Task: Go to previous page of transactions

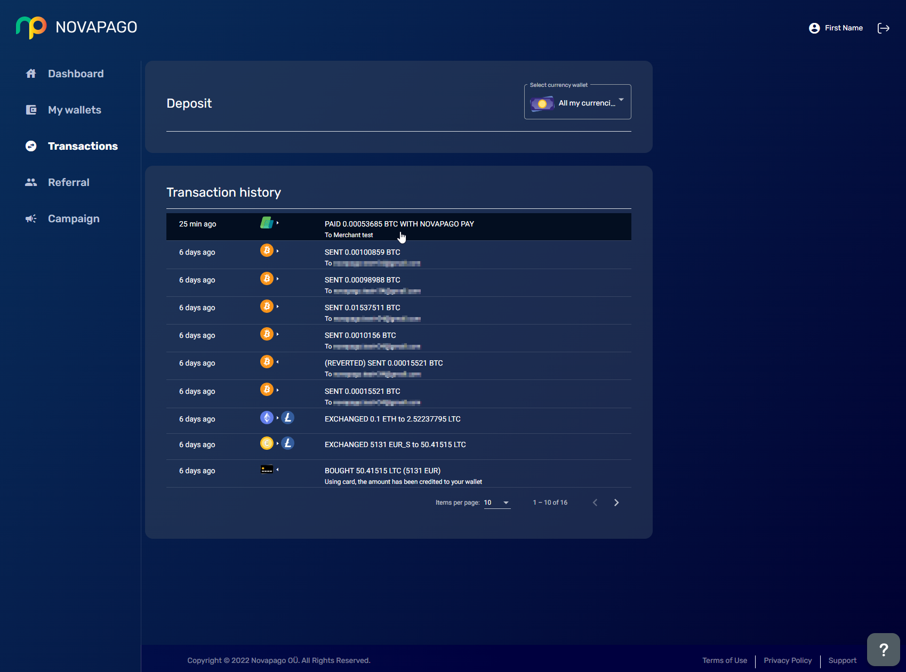Action: point(595,503)
